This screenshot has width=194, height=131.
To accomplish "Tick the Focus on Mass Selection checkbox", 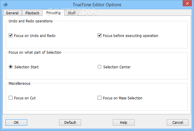I will click(99, 98).
